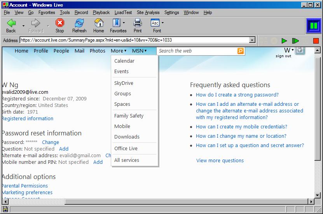This screenshot has height=214, width=323.
Task: Select Events from the More menu
Action: 121,71
